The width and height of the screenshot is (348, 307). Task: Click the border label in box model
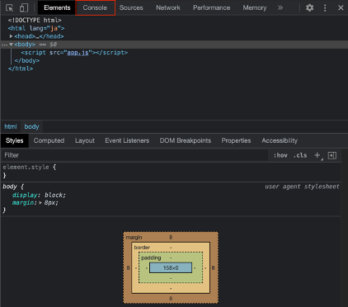[x=142, y=248]
